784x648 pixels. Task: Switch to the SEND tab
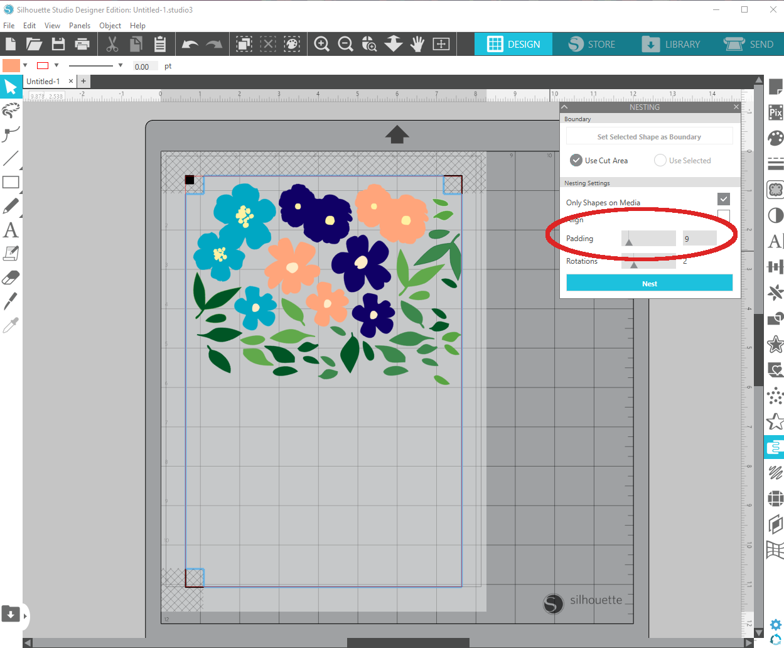[749, 44]
